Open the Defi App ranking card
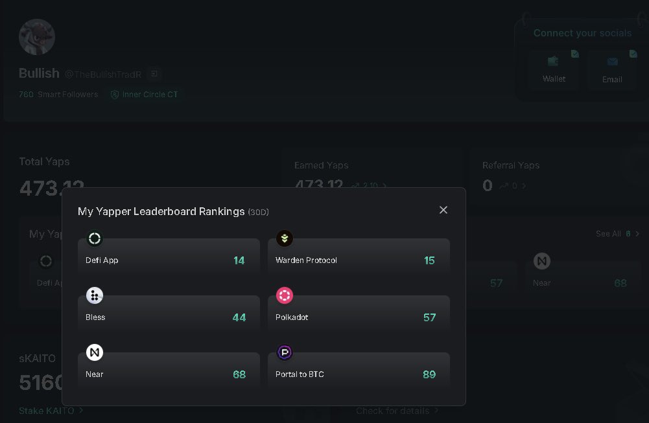Viewport: 649px width, 423px height. [169, 256]
